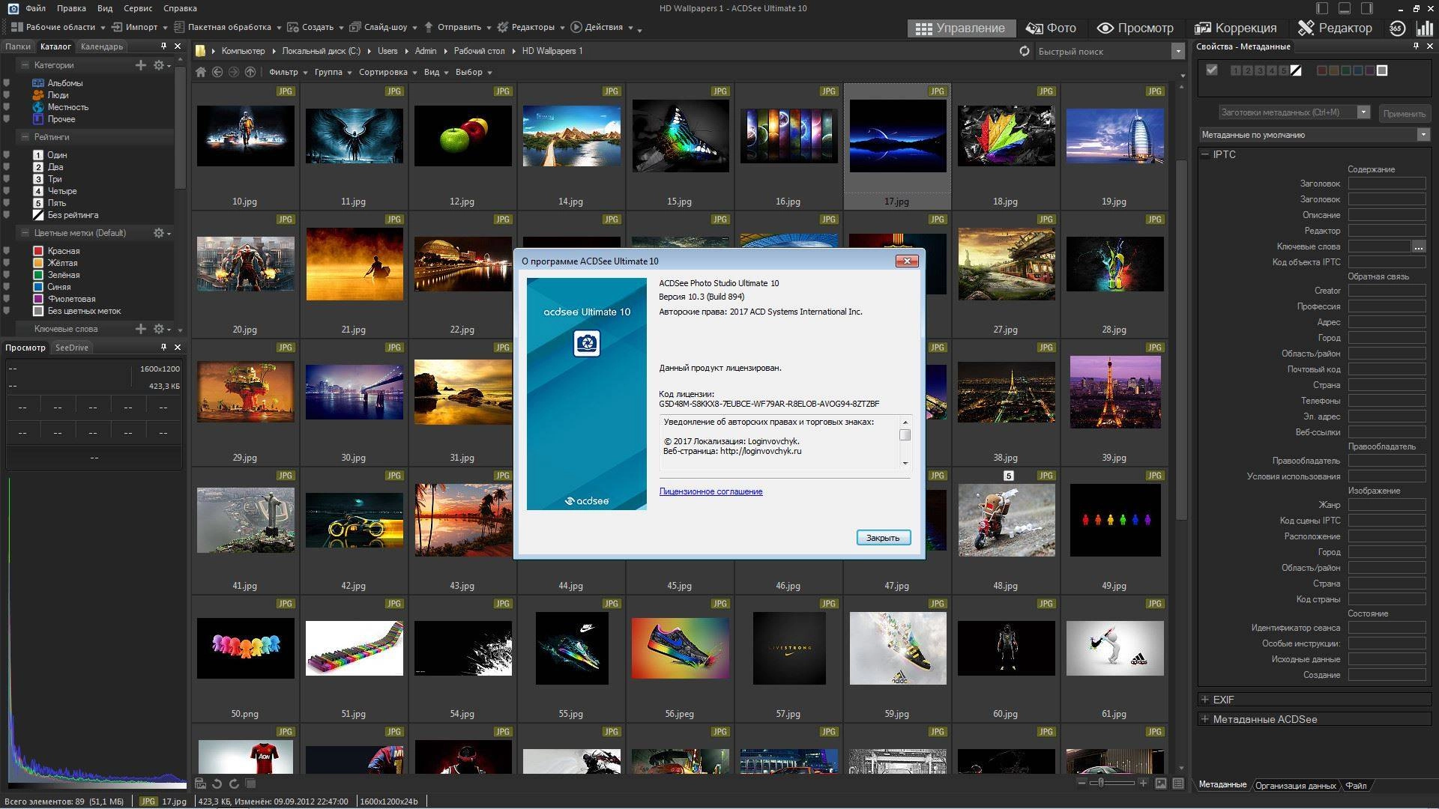Go up one folder level icon

click(x=250, y=72)
